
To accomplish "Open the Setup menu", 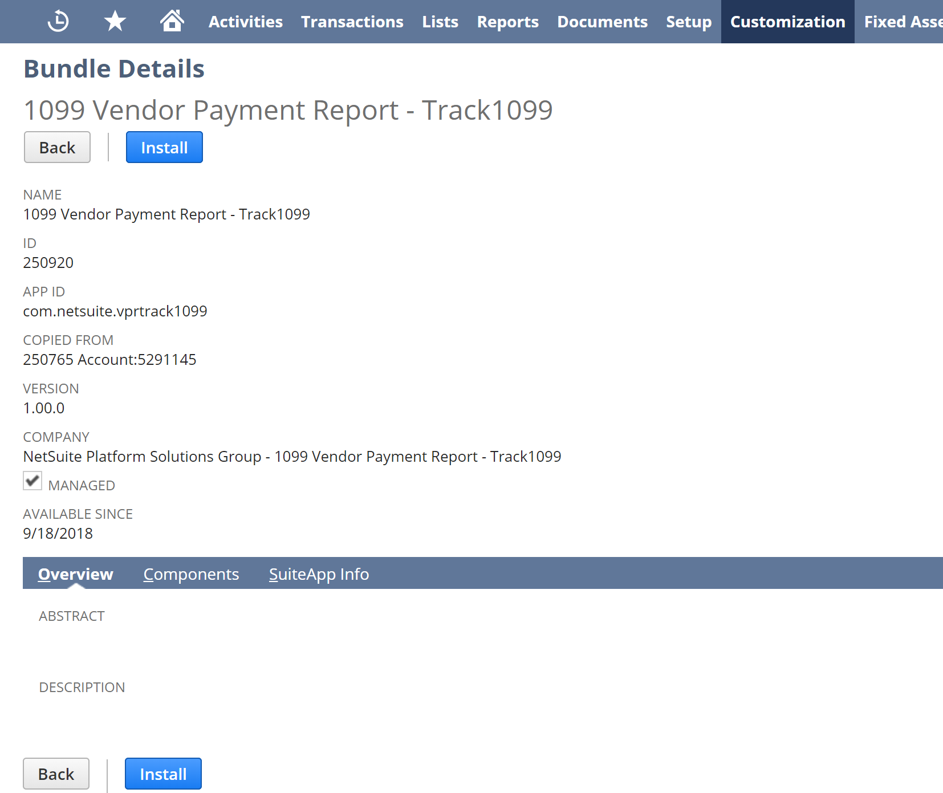I will [x=689, y=22].
